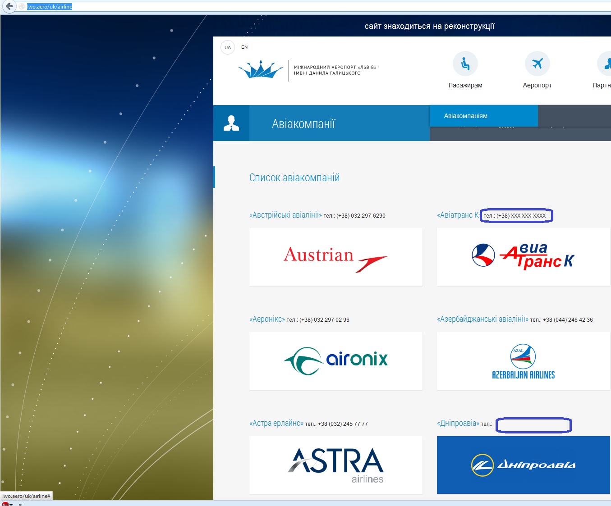
Task: Open the «Азербайджанські авіалінії» link
Action: 482,319
